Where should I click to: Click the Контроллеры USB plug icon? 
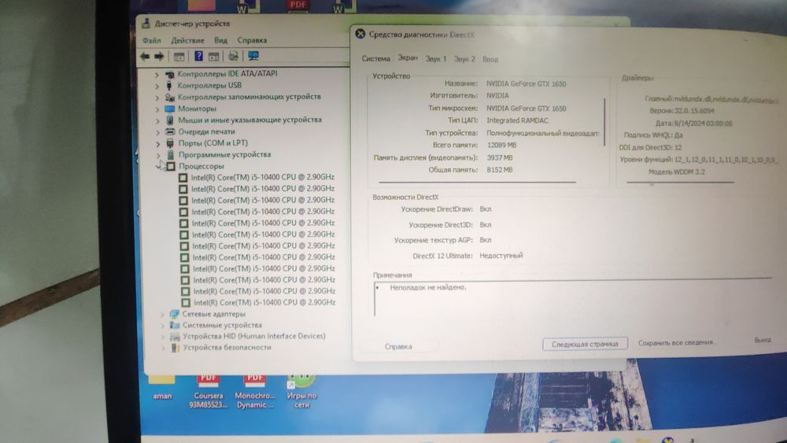169,85
